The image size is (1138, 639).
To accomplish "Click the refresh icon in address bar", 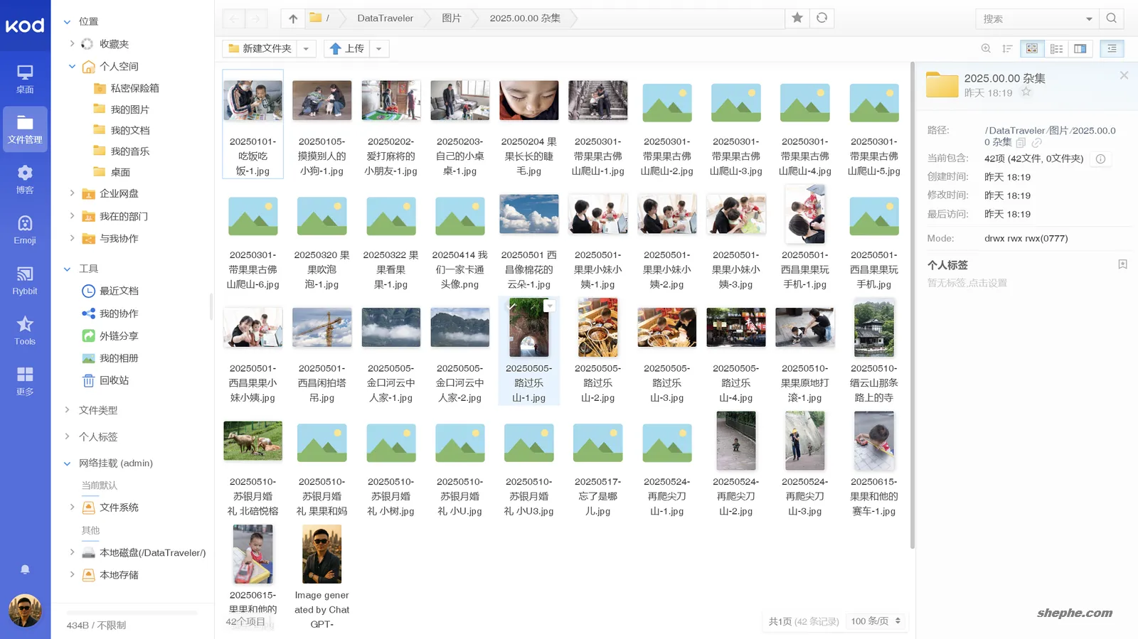I will (x=821, y=18).
